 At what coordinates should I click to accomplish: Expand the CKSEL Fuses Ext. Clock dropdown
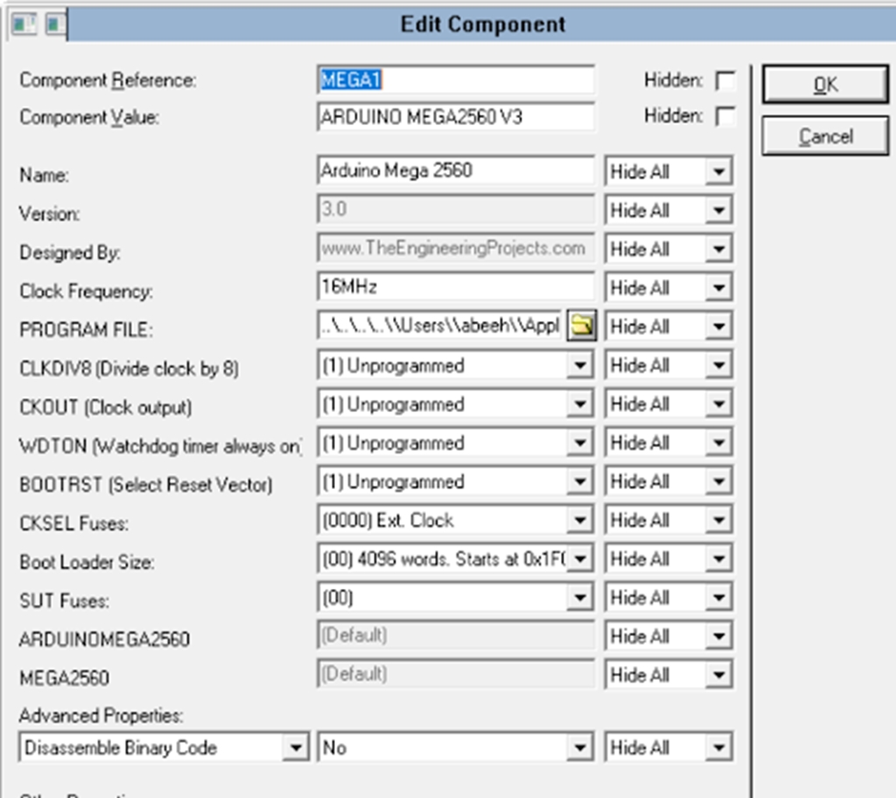coord(455,520)
